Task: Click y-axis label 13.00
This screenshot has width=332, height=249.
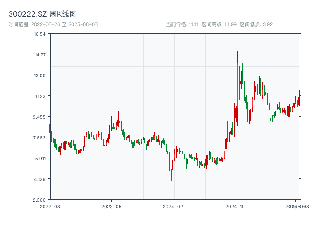Action: (40, 76)
